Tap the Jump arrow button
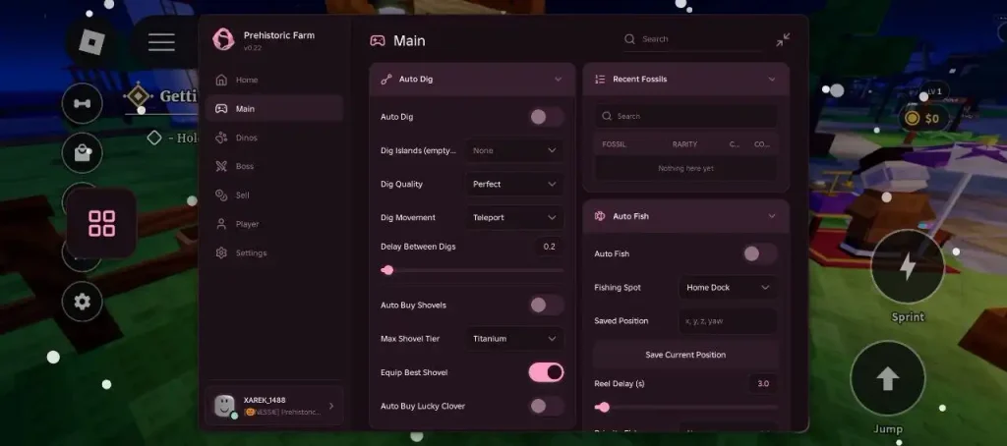Viewport: 1007px width, 446px height. click(888, 378)
